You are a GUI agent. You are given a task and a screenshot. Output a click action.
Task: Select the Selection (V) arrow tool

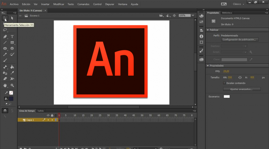coord(5,18)
